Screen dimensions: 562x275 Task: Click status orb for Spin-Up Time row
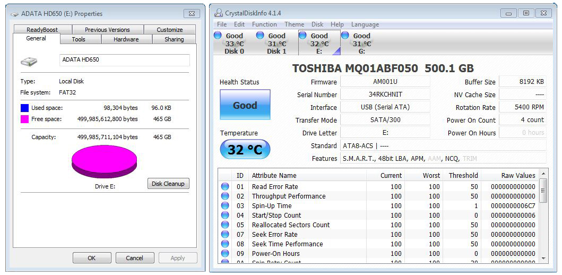click(225, 206)
